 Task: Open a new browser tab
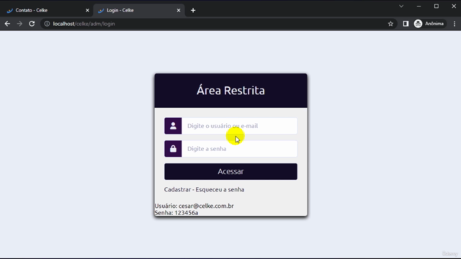point(193,10)
